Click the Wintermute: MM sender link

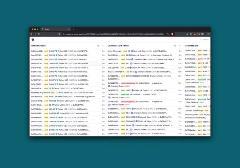pos(192,115)
